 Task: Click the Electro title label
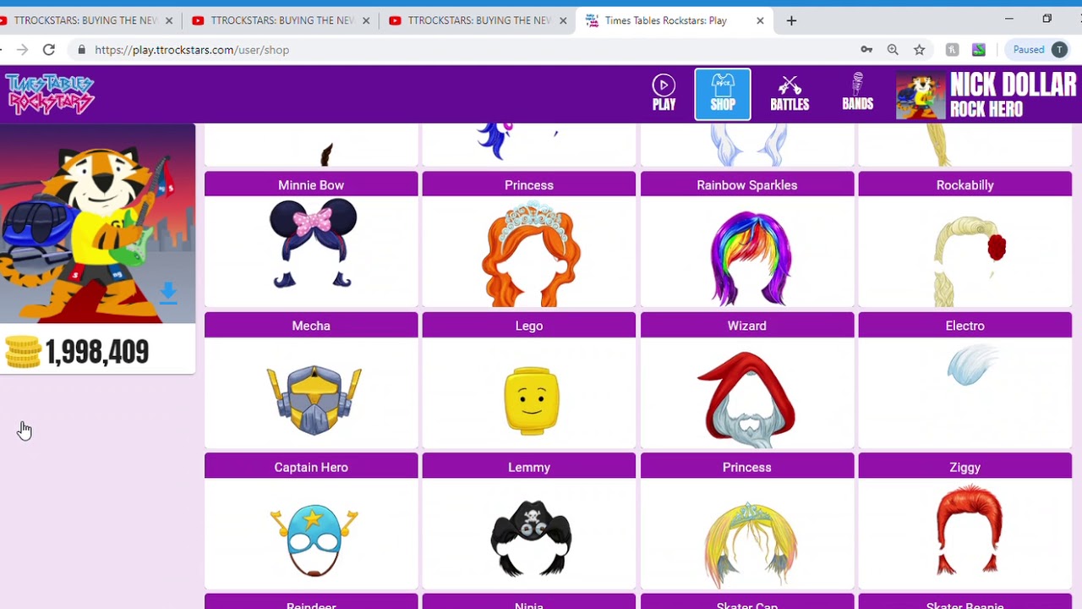pos(965,326)
